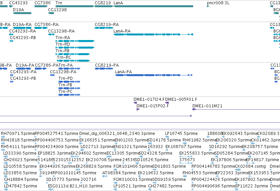Click the EK230708.5prime label
The image size is (280, 191).
[x=104, y=159]
